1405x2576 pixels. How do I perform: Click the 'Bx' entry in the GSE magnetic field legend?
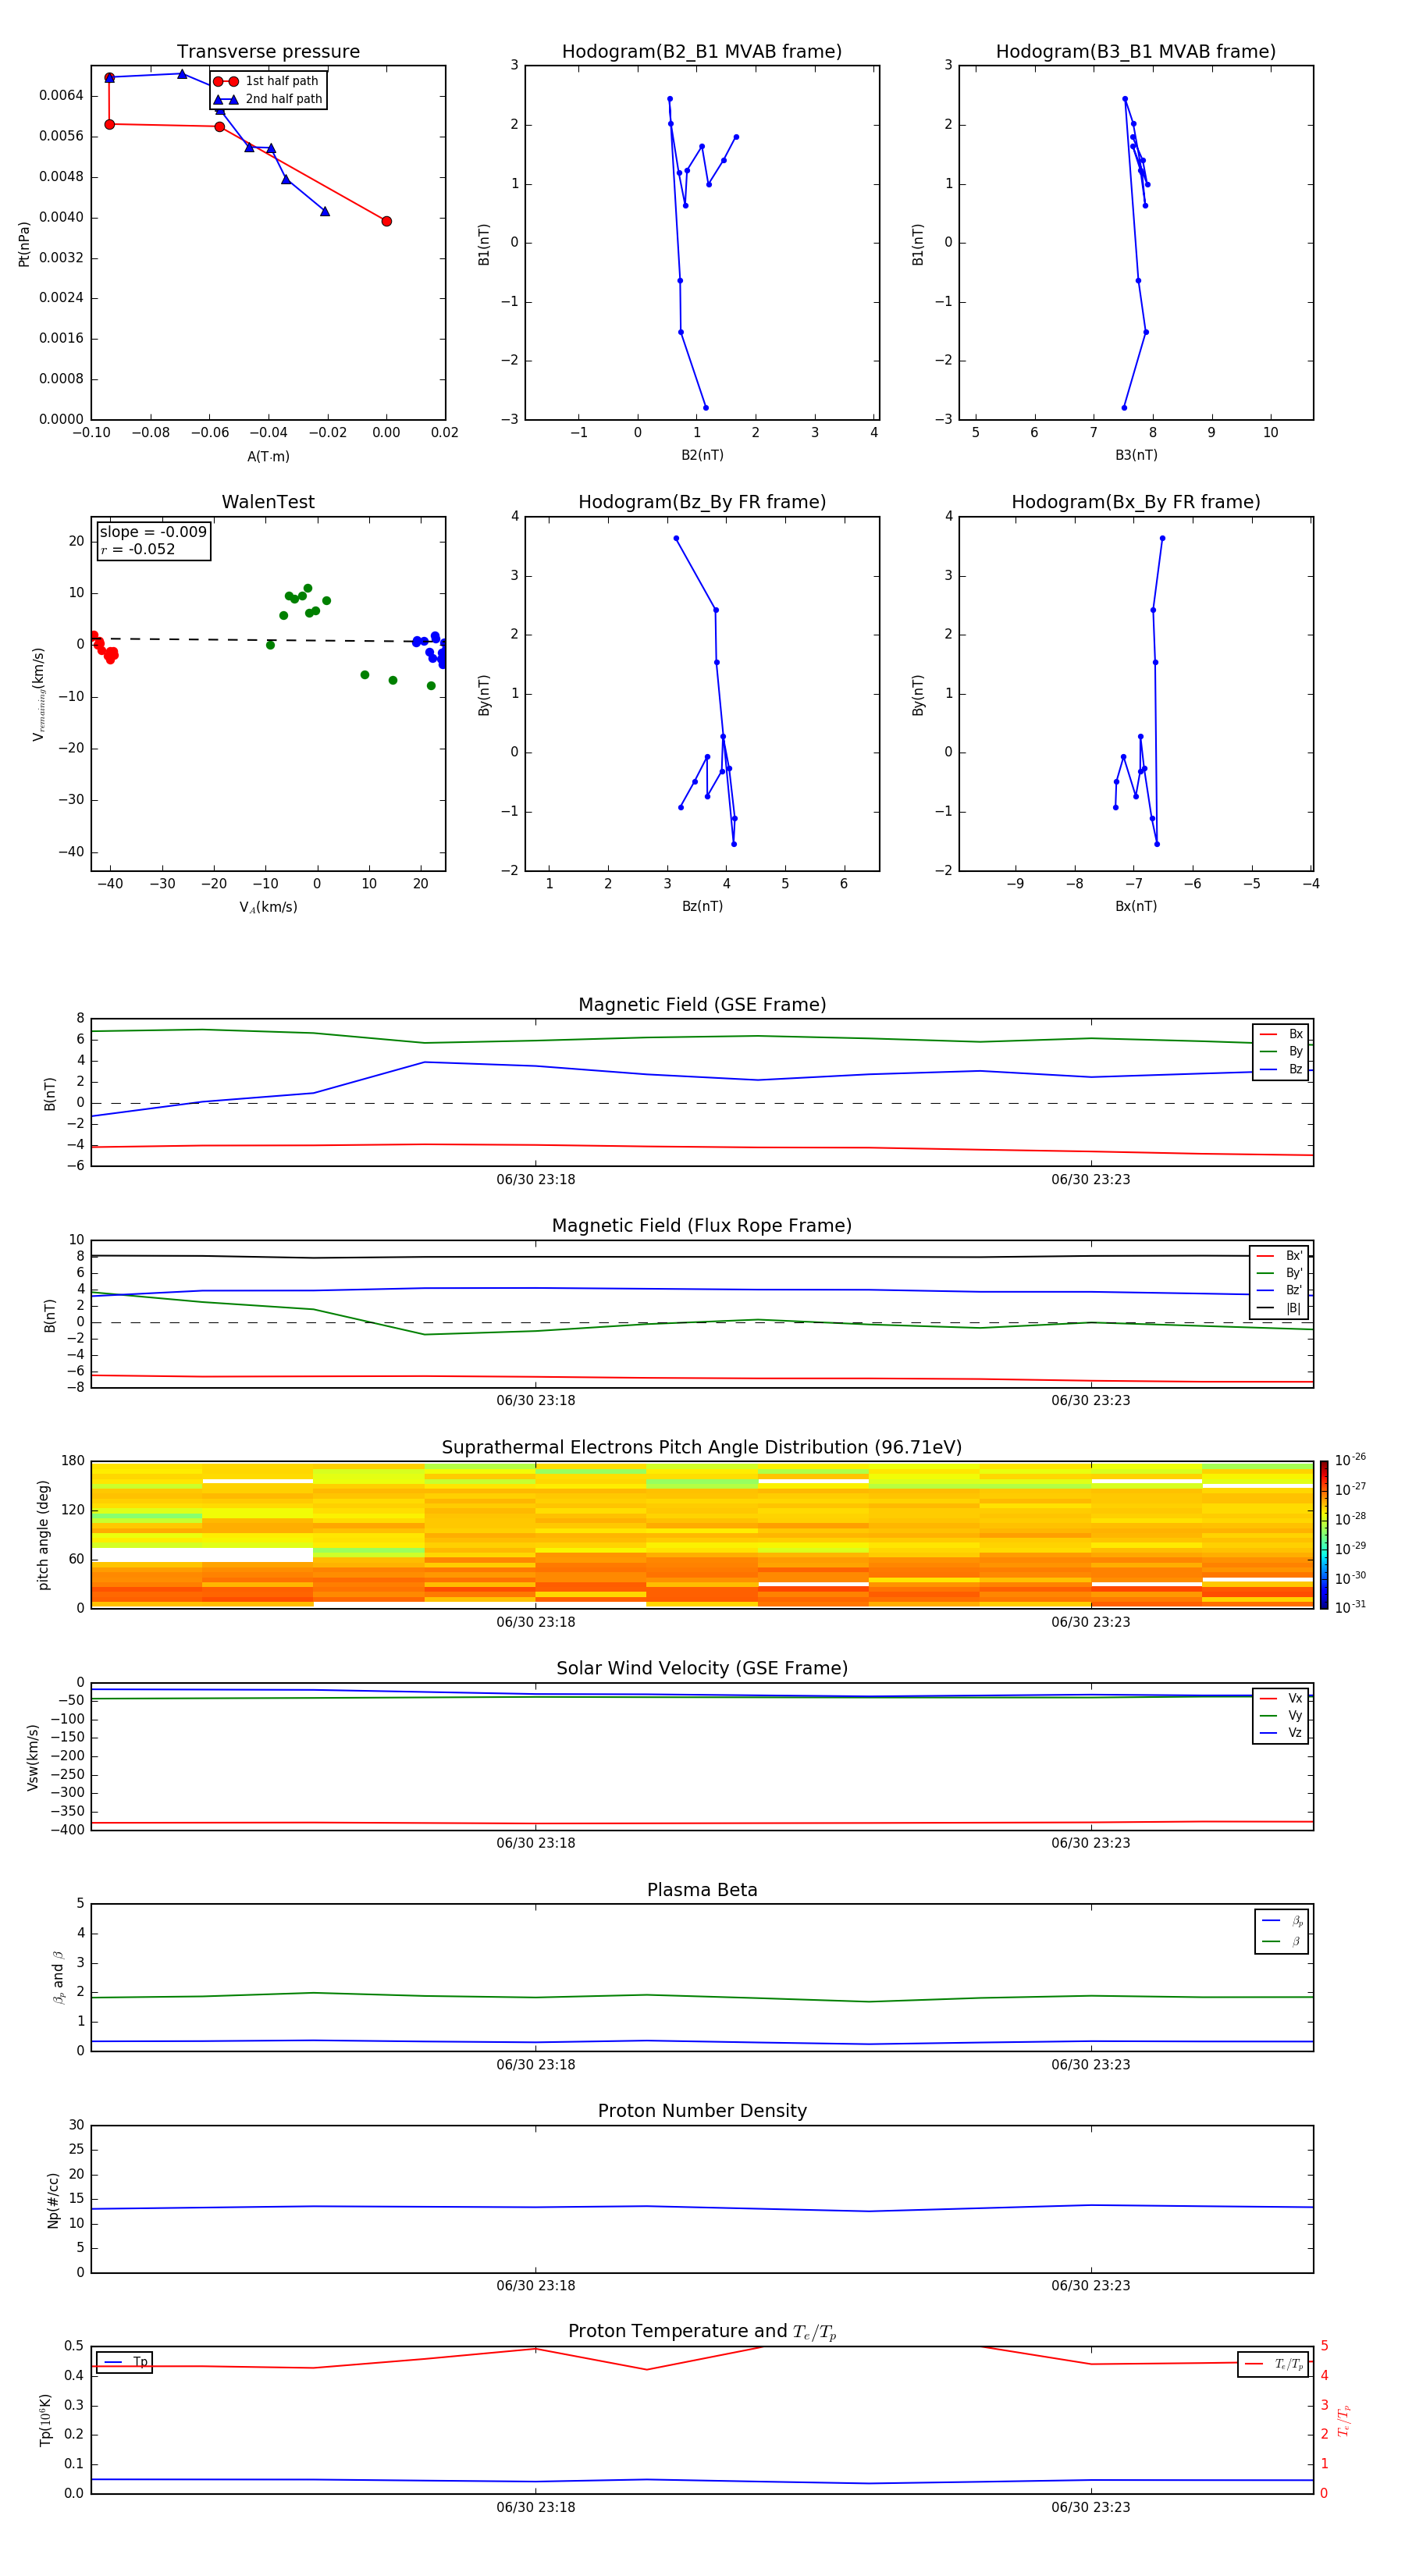(1281, 1034)
